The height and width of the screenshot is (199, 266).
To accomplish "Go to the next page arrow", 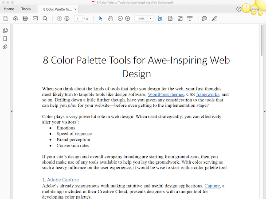I will (x=67, y=19).
